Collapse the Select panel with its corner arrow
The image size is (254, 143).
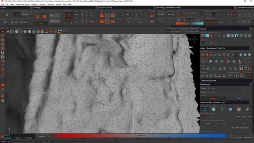[251, 29]
